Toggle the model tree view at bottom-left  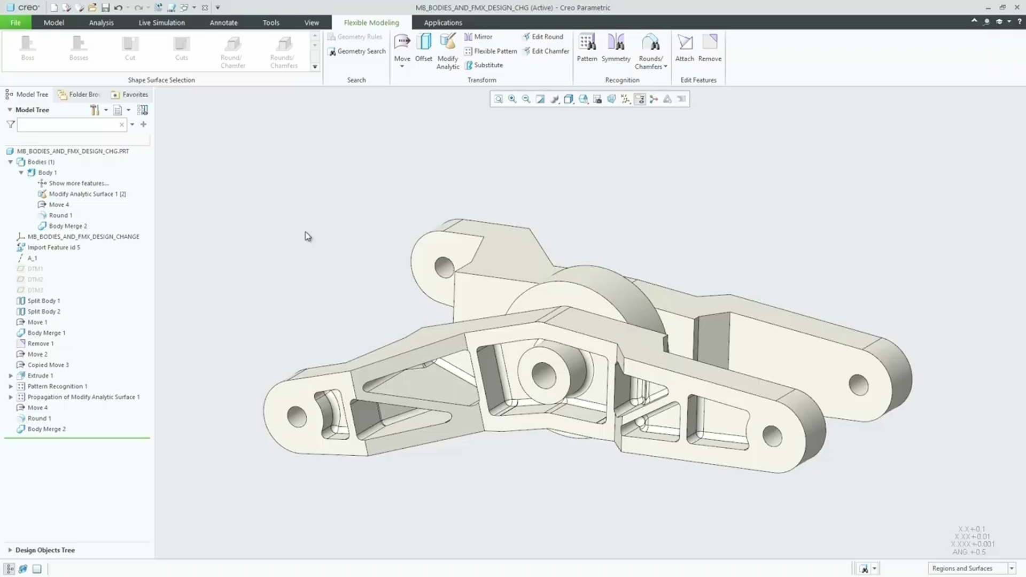[x=10, y=569]
